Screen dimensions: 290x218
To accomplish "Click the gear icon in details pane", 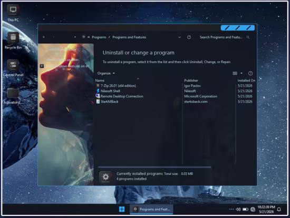I will (105, 177).
